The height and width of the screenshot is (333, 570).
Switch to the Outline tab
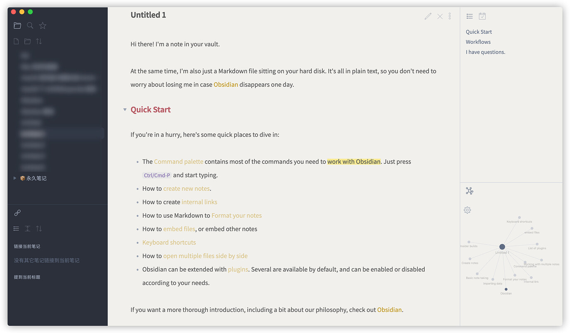point(469,16)
